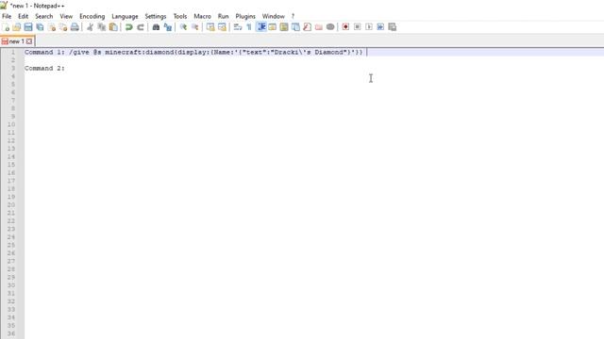The height and width of the screenshot is (339, 604).
Task: Open the Document List panel icon
Action: pos(295,27)
